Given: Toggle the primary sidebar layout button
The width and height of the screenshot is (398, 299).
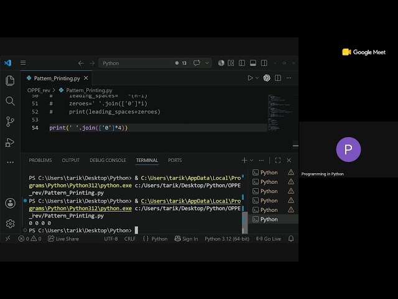Looking at the screenshot, I should (x=242, y=63).
